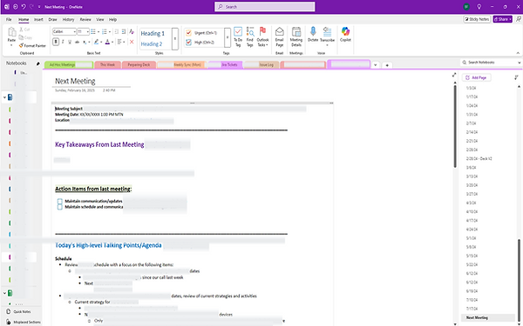Open Outlook Tasks flag menu
The height and width of the screenshot is (326, 523).
263,37
